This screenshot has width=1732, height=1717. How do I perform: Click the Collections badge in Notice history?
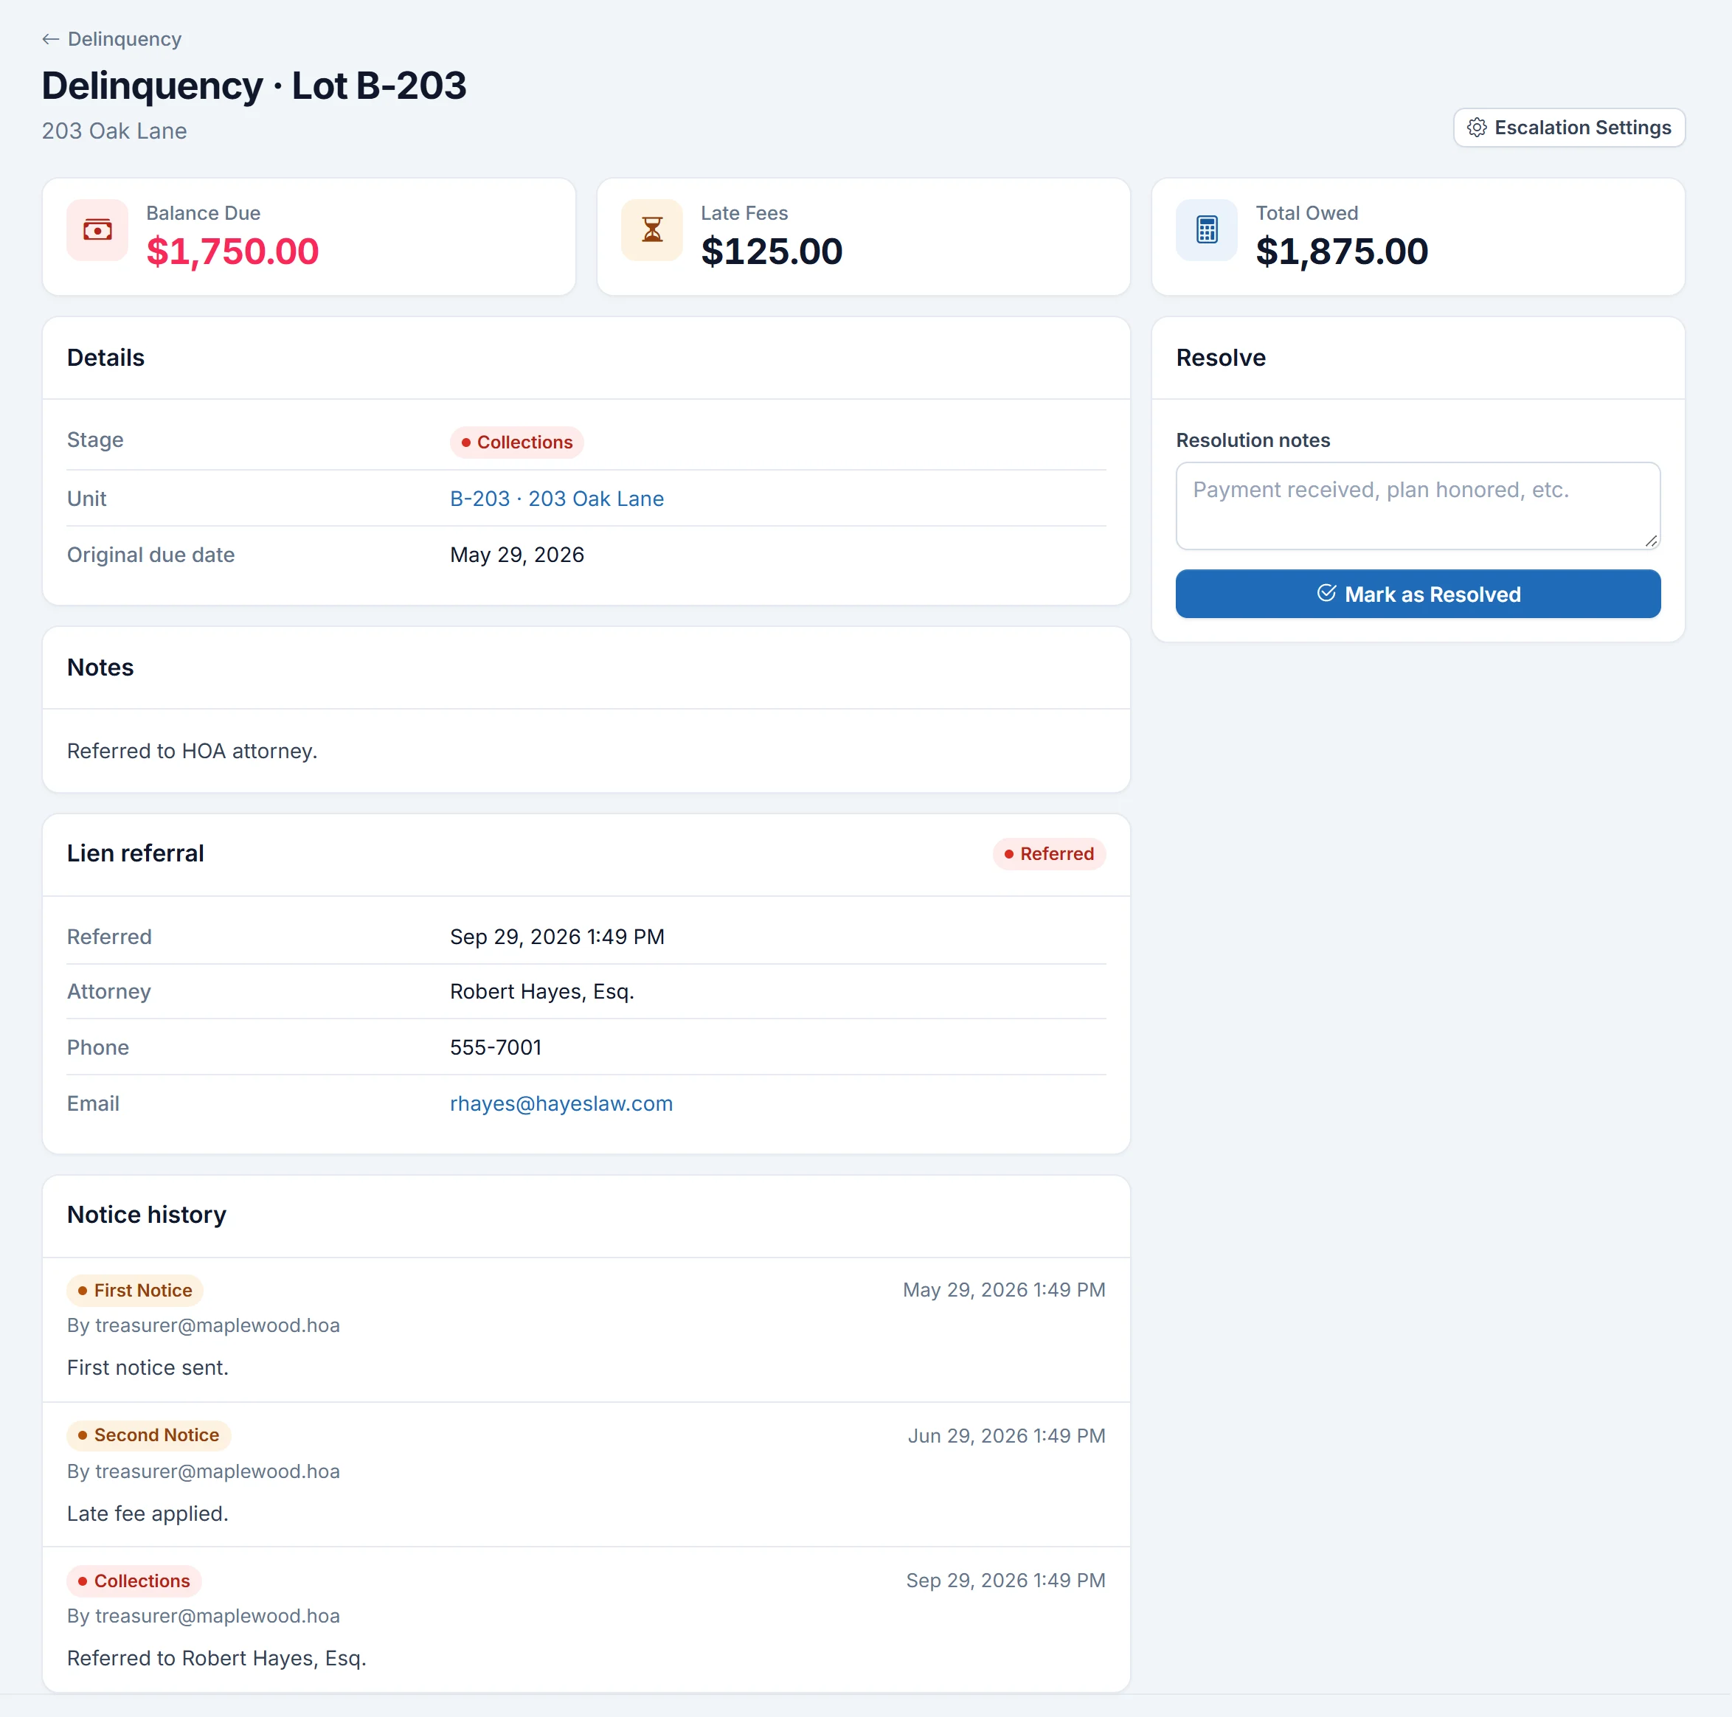coord(134,1581)
